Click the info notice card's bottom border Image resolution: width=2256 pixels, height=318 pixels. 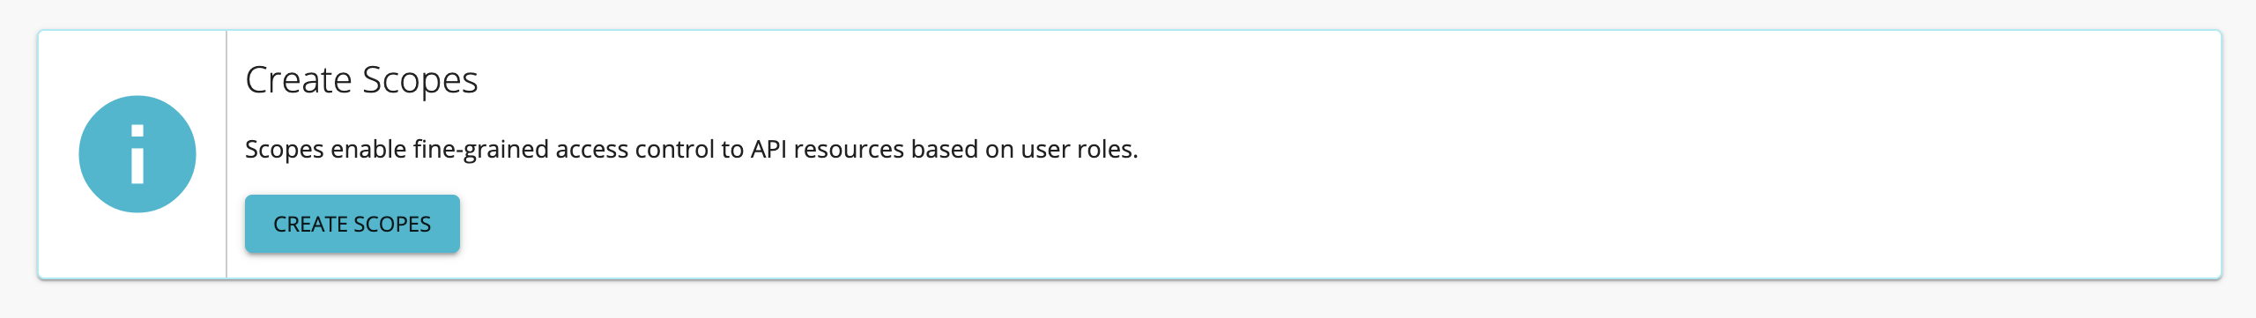1129,278
